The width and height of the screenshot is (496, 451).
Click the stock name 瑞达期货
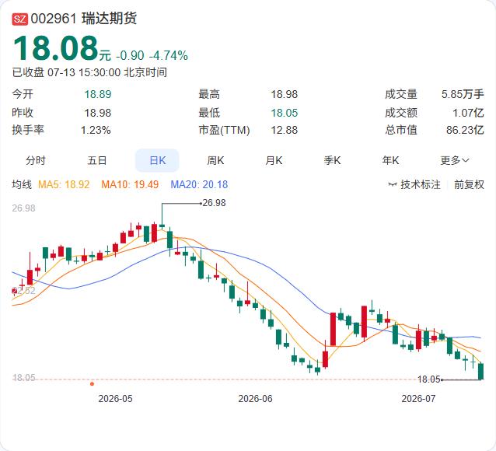click(109, 19)
